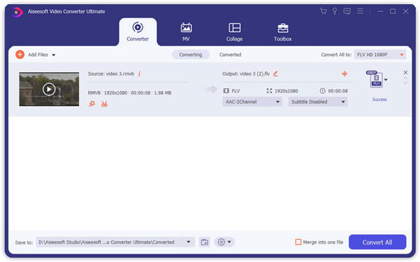Open the hamburger menu icon
Screen dimensions: 420x262
click(x=360, y=11)
